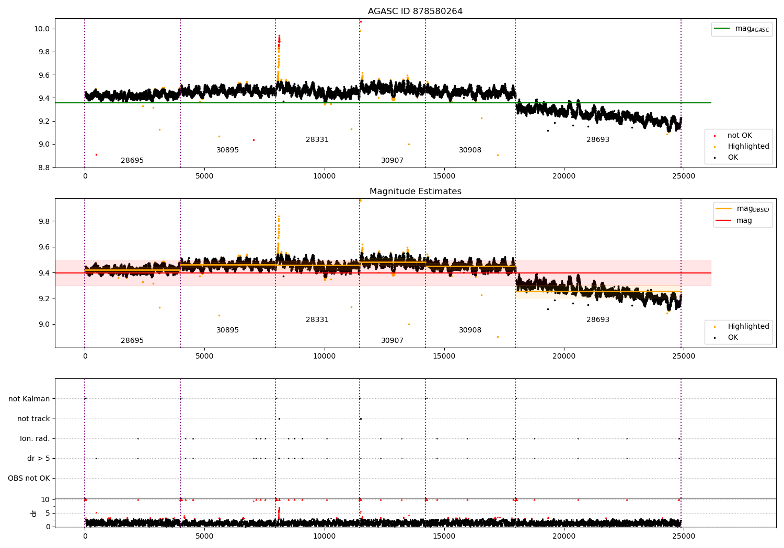Click the green mag AGASC legend line

tap(722, 29)
